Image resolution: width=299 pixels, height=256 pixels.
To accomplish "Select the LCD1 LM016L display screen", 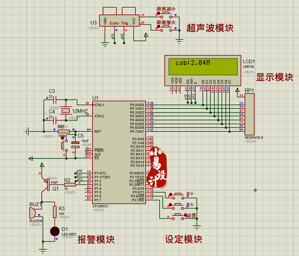I will [203, 67].
